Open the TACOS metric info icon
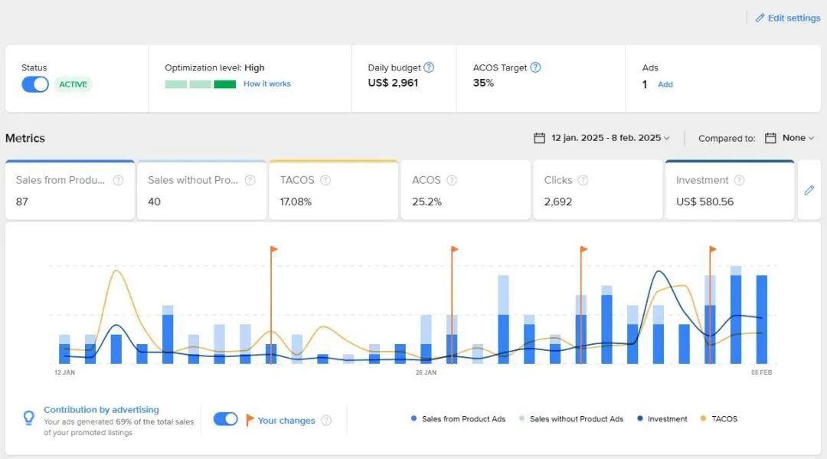Image resolution: width=827 pixels, height=459 pixels. tap(325, 180)
